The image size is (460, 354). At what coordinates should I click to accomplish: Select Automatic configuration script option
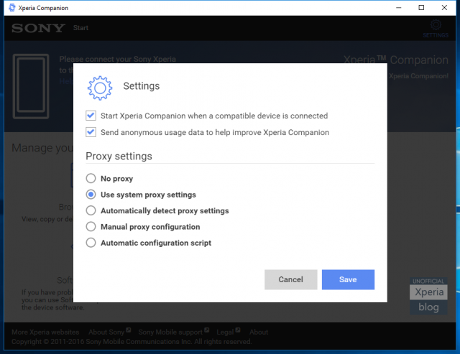tap(91, 243)
